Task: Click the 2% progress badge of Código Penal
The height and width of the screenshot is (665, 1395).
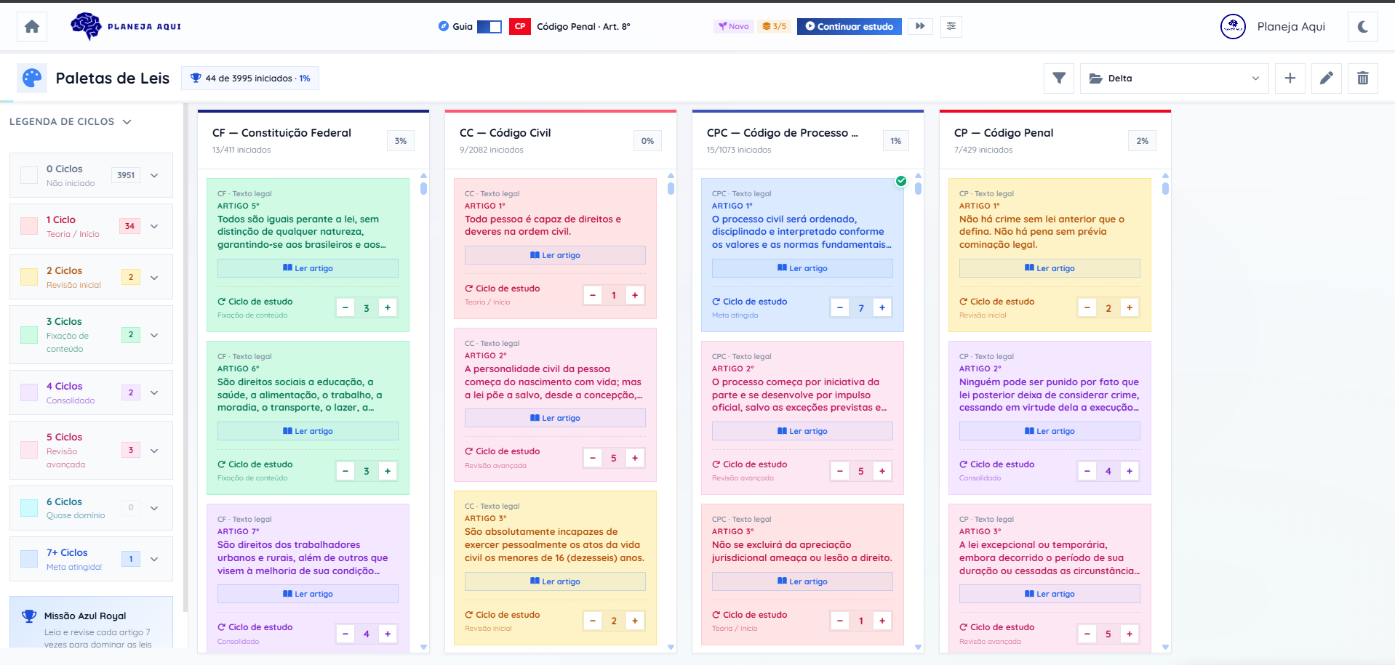Action: (1143, 141)
